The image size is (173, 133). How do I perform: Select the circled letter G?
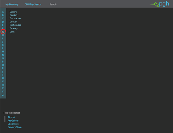pos(3,32)
